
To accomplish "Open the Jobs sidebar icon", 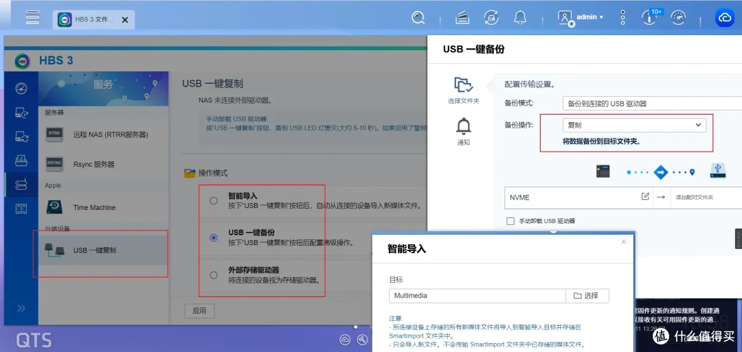I will [21, 161].
